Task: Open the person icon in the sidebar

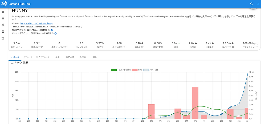Action: coord(3,31)
